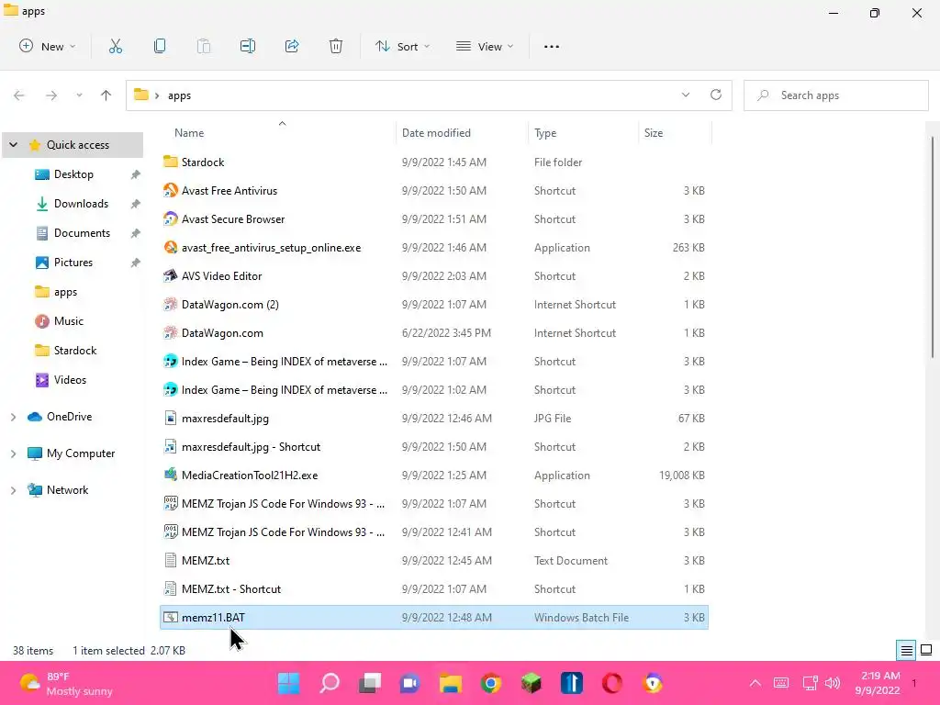
Task: Open the clock and date flyout
Action: click(x=878, y=683)
